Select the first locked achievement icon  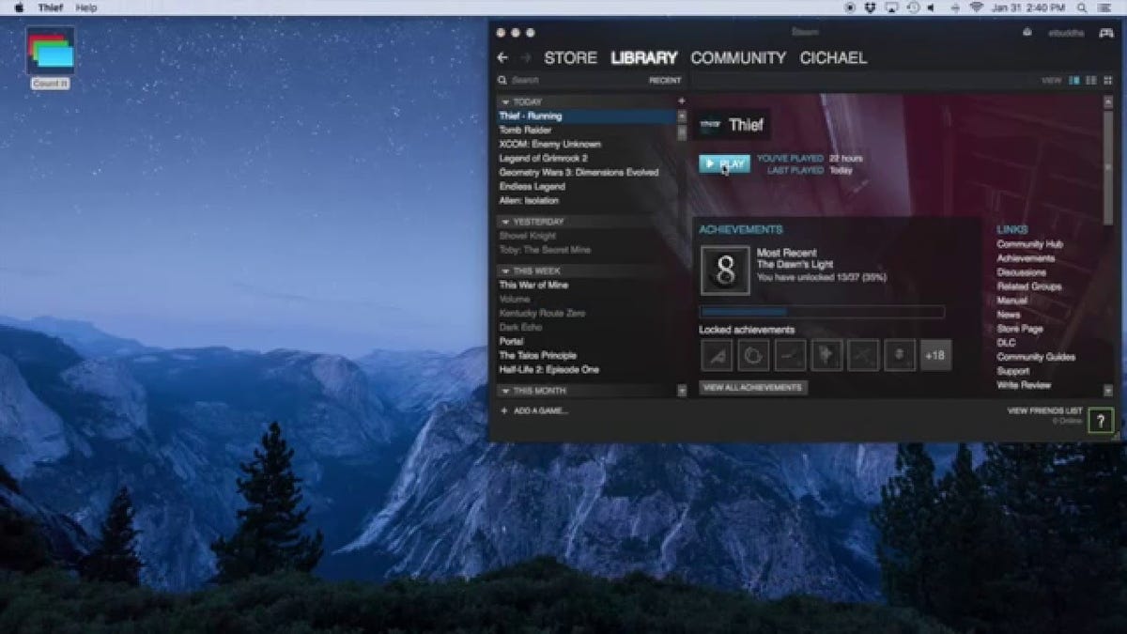[715, 354]
